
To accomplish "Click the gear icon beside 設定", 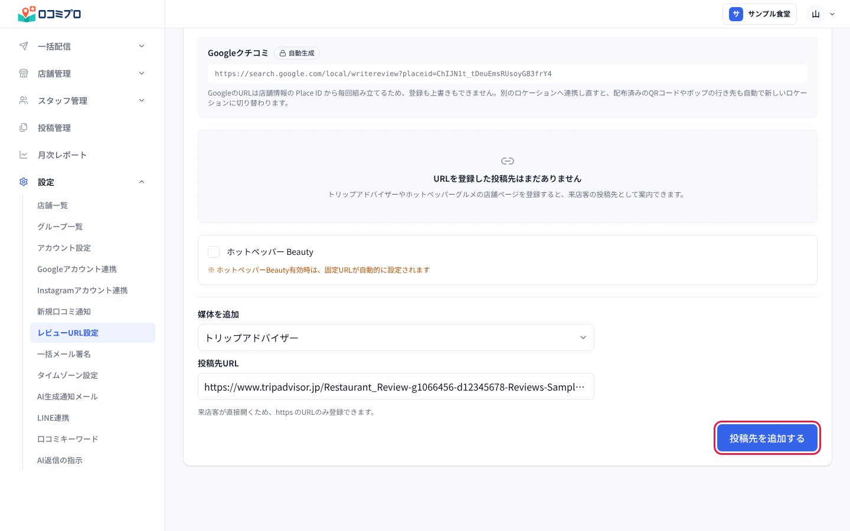I will [24, 182].
